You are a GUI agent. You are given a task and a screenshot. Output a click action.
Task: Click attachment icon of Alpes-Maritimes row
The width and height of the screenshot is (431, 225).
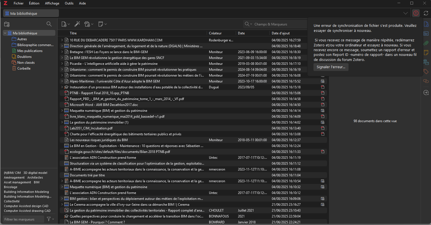[x=323, y=81]
